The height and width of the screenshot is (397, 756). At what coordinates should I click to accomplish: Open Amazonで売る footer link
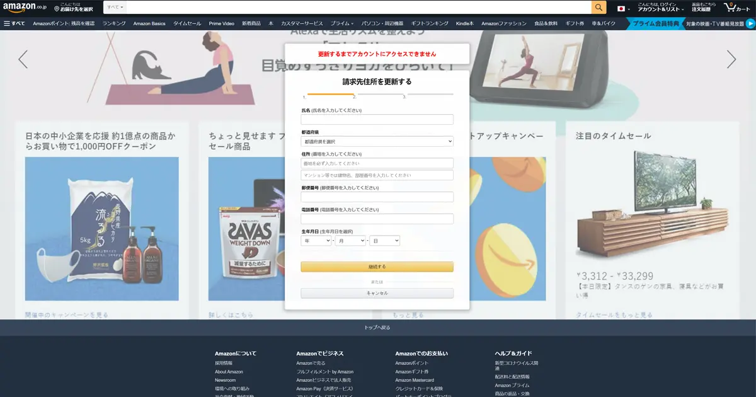[311, 363]
